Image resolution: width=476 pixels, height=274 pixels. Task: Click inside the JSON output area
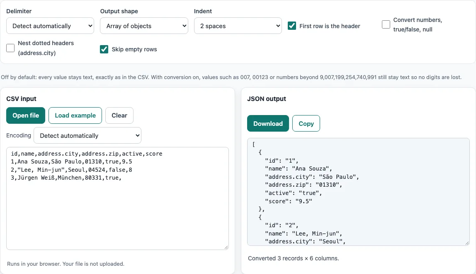358,192
